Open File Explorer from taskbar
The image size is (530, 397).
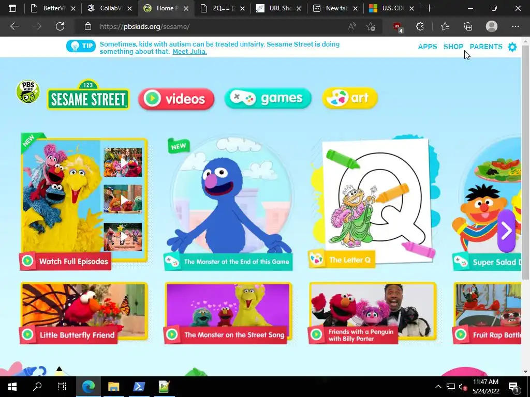[113, 387]
